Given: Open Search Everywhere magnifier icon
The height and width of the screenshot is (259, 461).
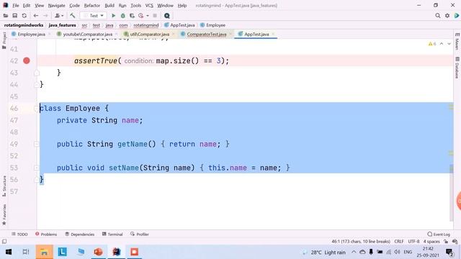Looking at the screenshot, I should click(438, 16).
